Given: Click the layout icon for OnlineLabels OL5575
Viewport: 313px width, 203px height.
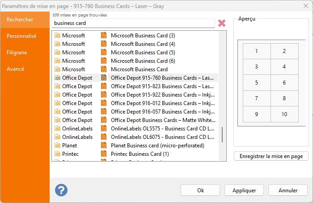Looking at the screenshot, I should coord(104,128).
